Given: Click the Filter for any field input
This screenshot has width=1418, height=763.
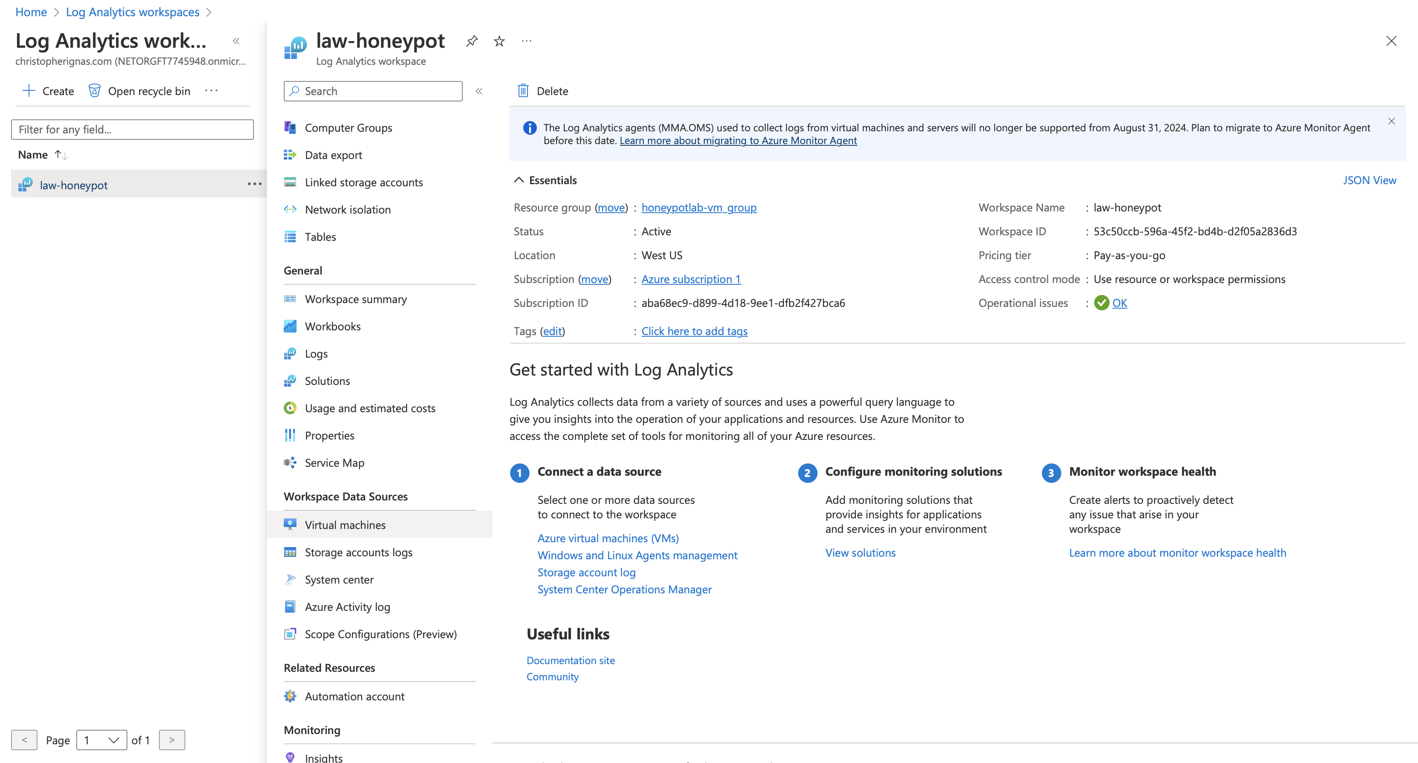Looking at the screenshot, I should tap(132, 129).
